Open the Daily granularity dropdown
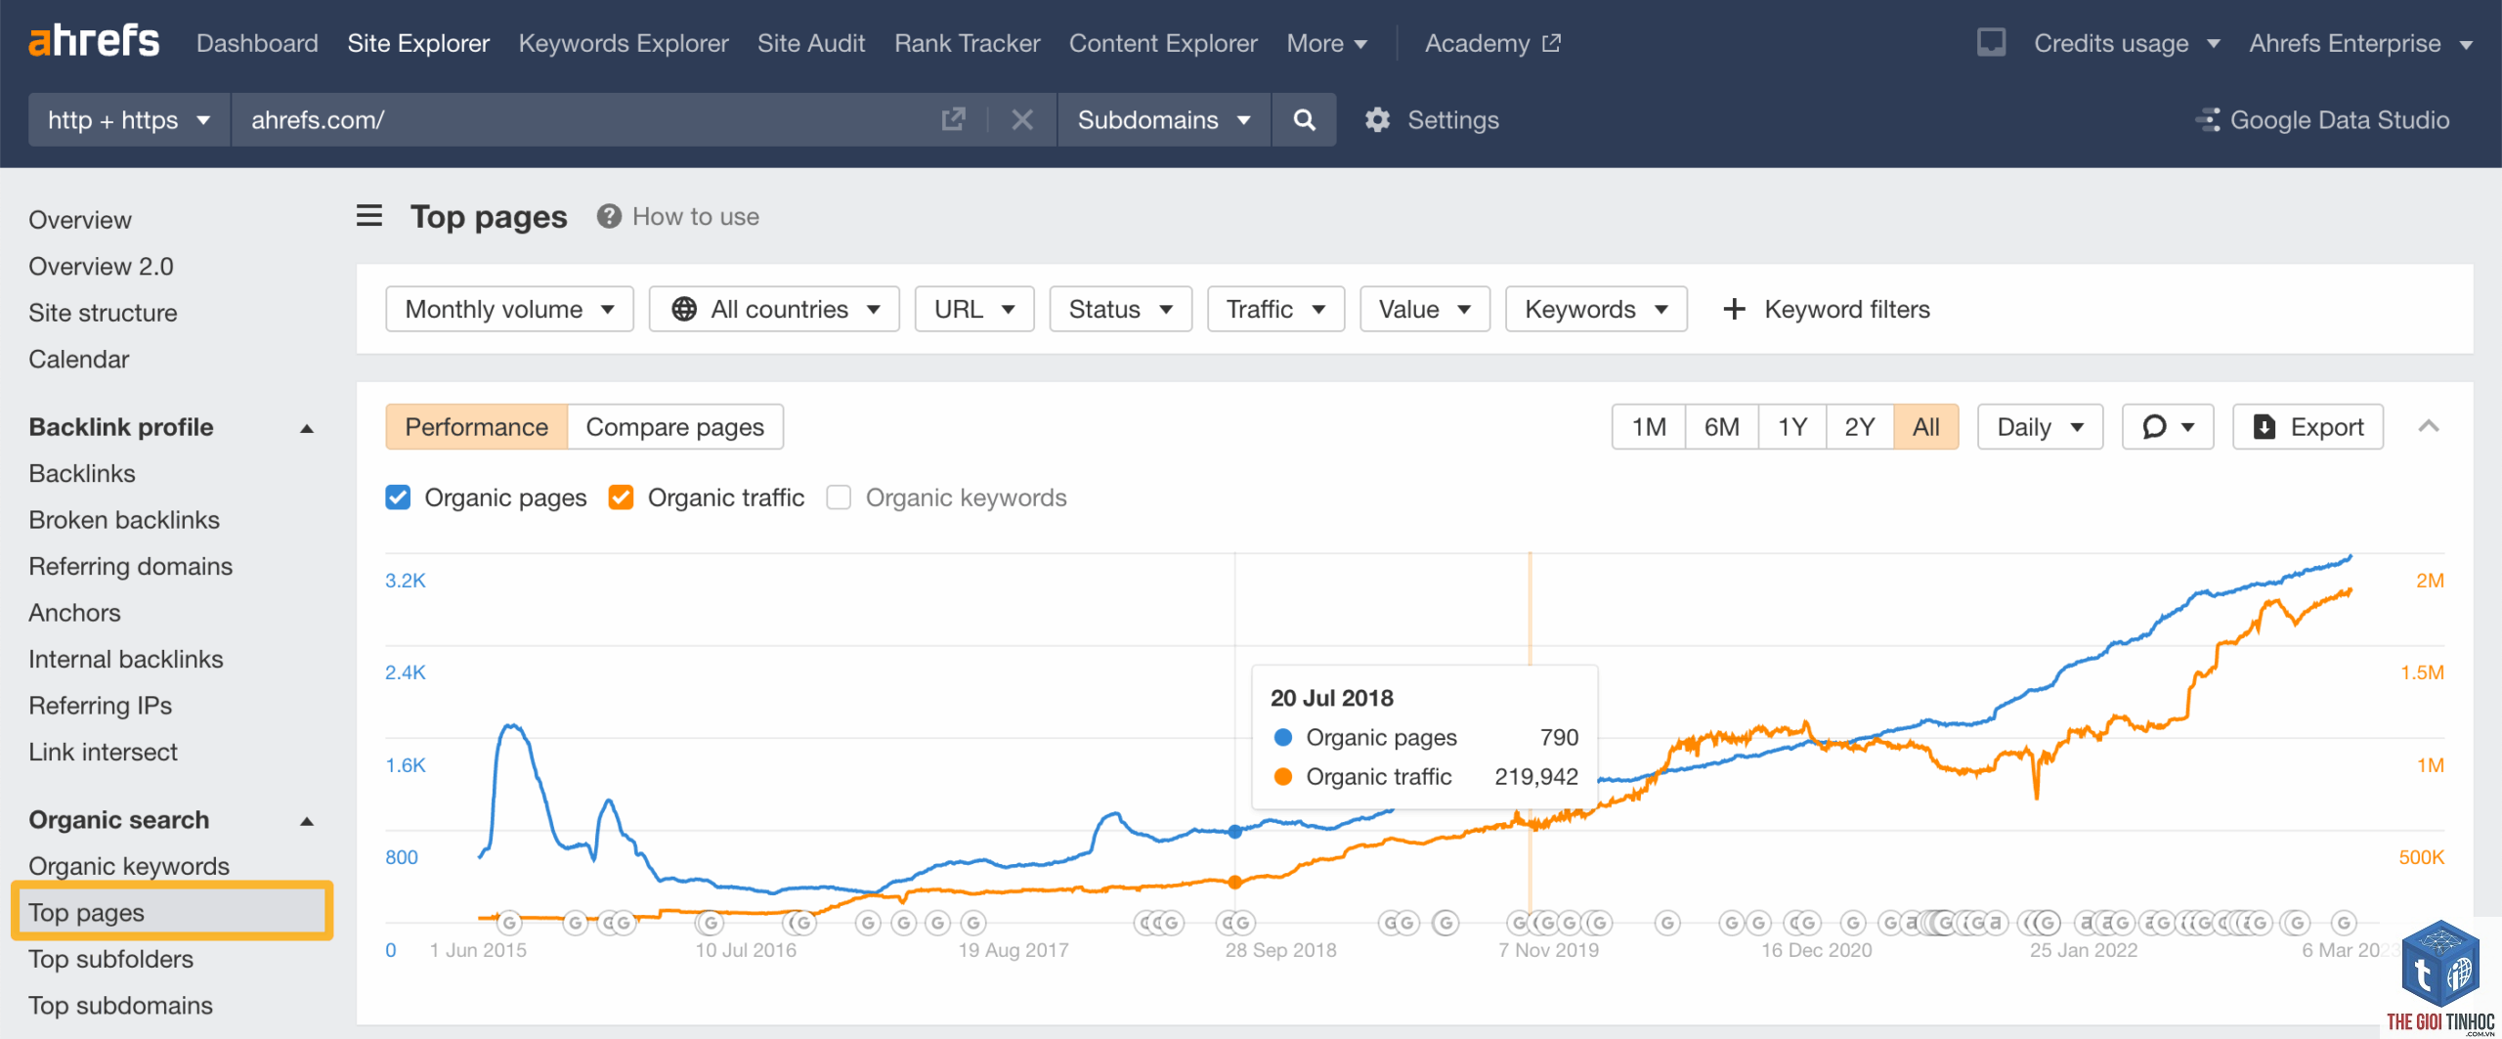The width and height of the screenshot is (2502, 1039). pos(2040,426)
